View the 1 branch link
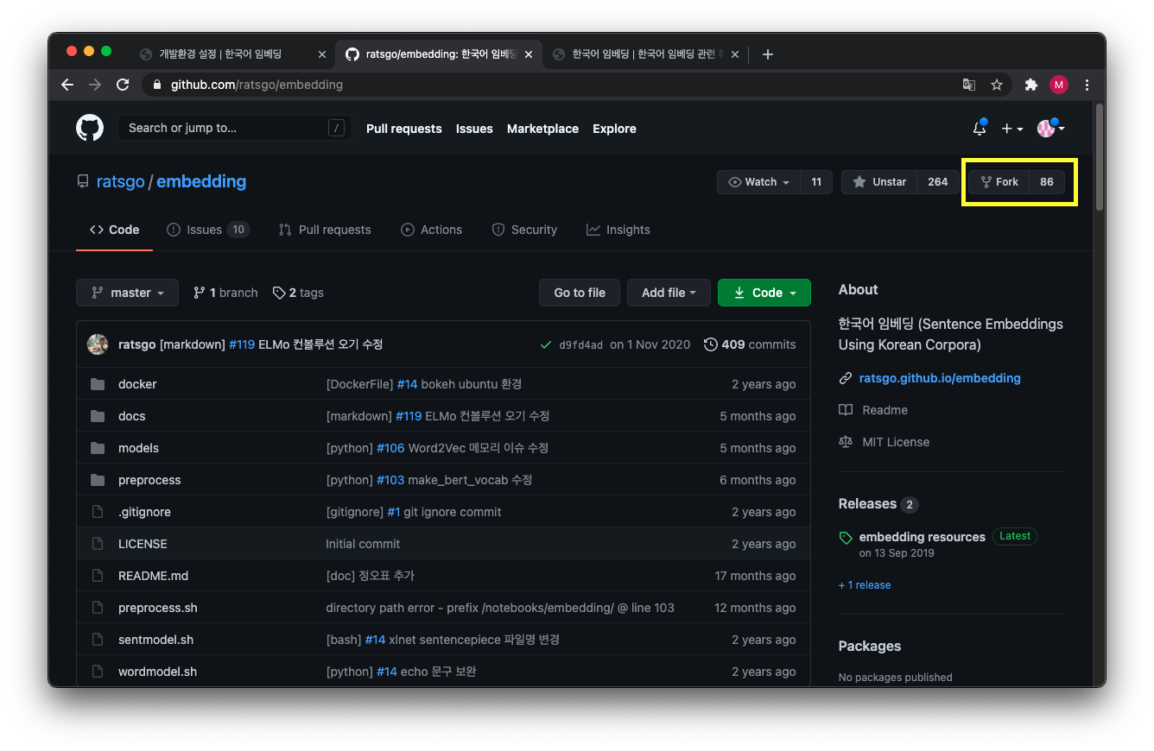Screen dimensions: 1154x751 [225, 293]
